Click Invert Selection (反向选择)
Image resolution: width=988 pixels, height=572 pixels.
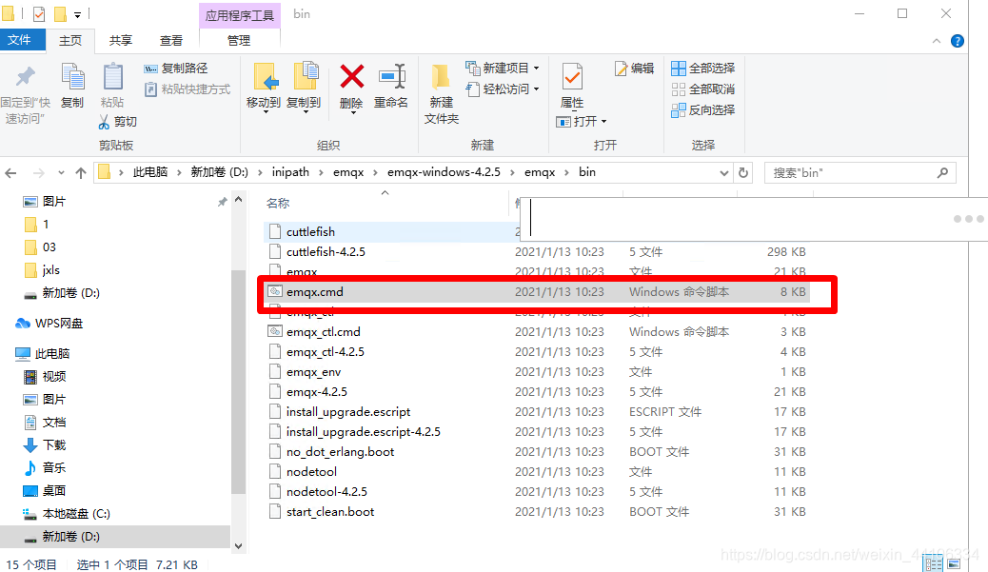point(703,109)
